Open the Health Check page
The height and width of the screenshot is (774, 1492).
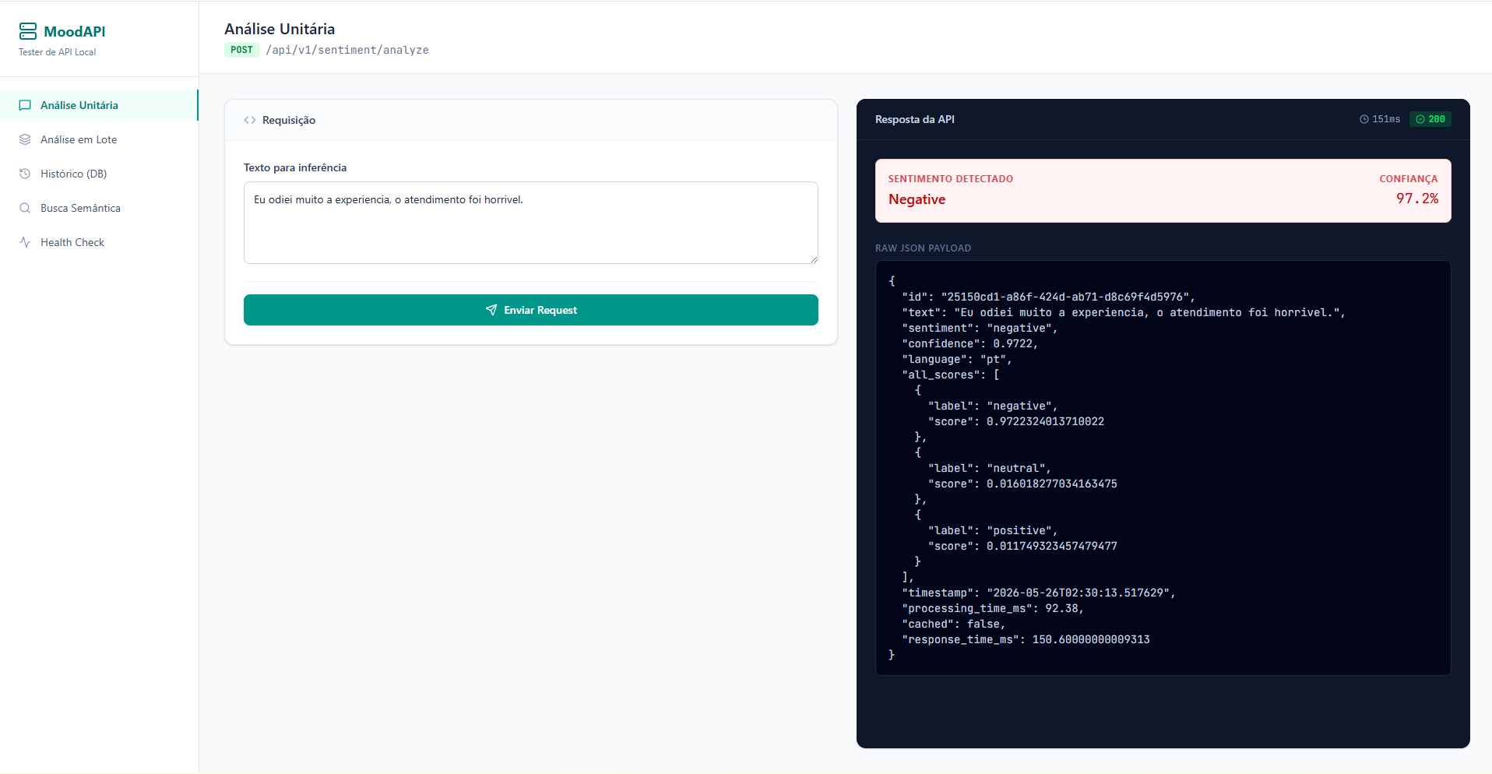(99, 242)
